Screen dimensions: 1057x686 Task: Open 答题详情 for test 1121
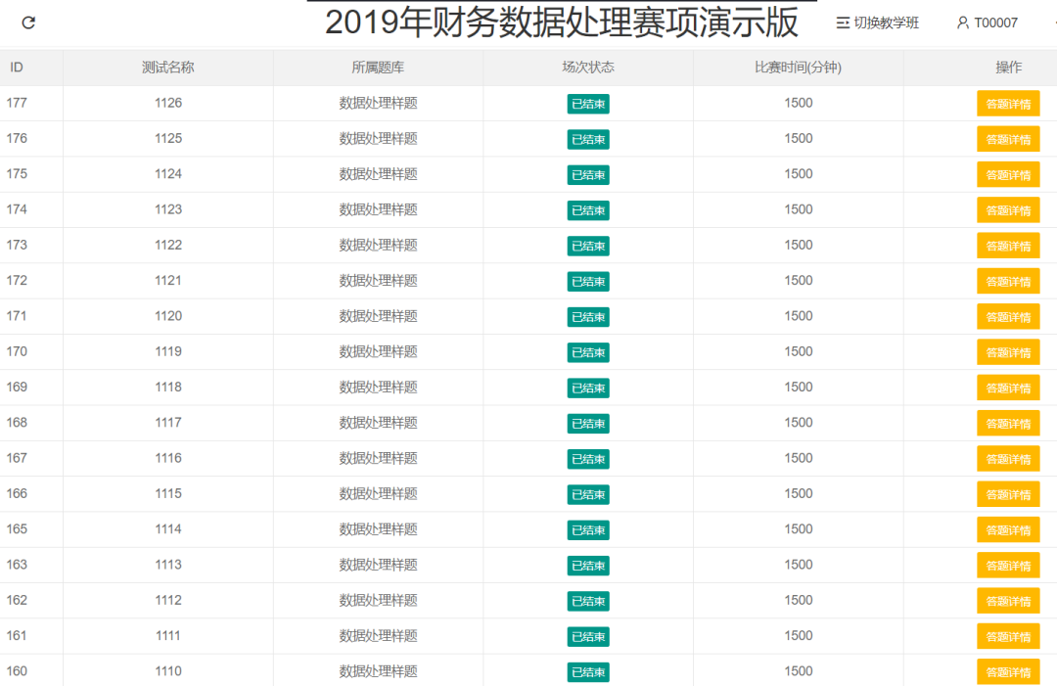[x=1008, y=281]
